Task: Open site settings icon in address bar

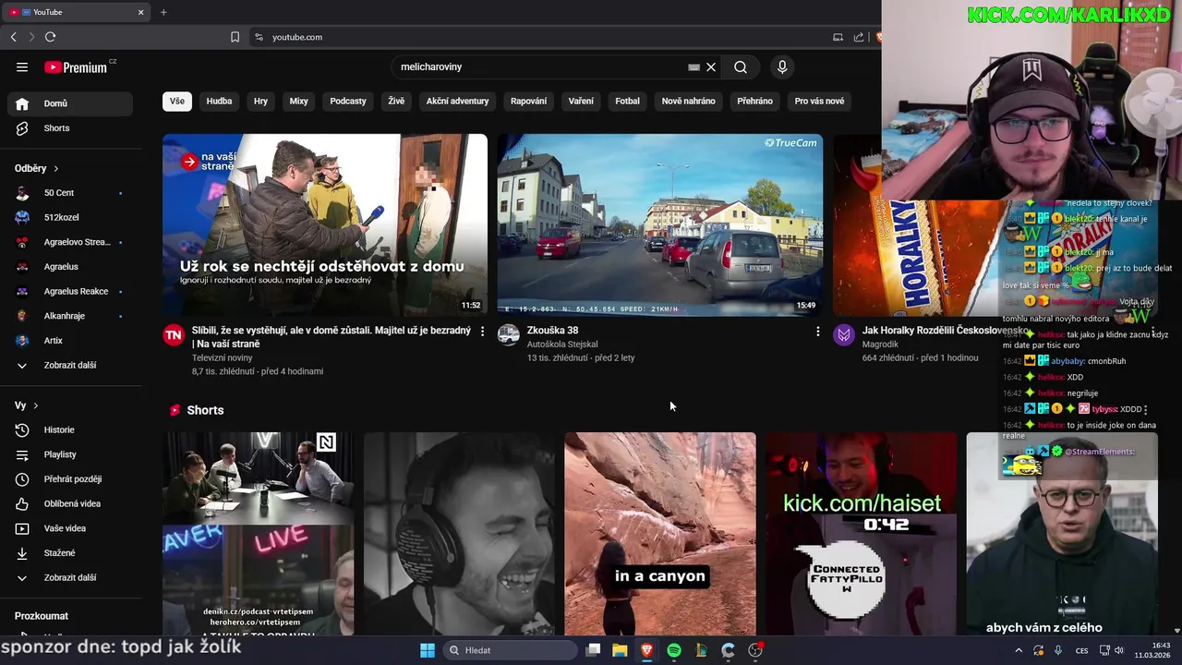Action: (x=259, y=37)
